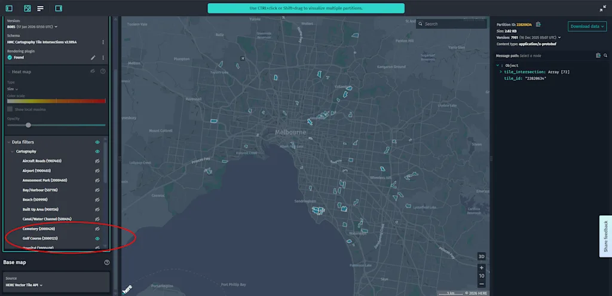The width and height of the screenshot is (612, 296).
Task: Exit full screen using collapse arrows icon
Action: [602, 8]
